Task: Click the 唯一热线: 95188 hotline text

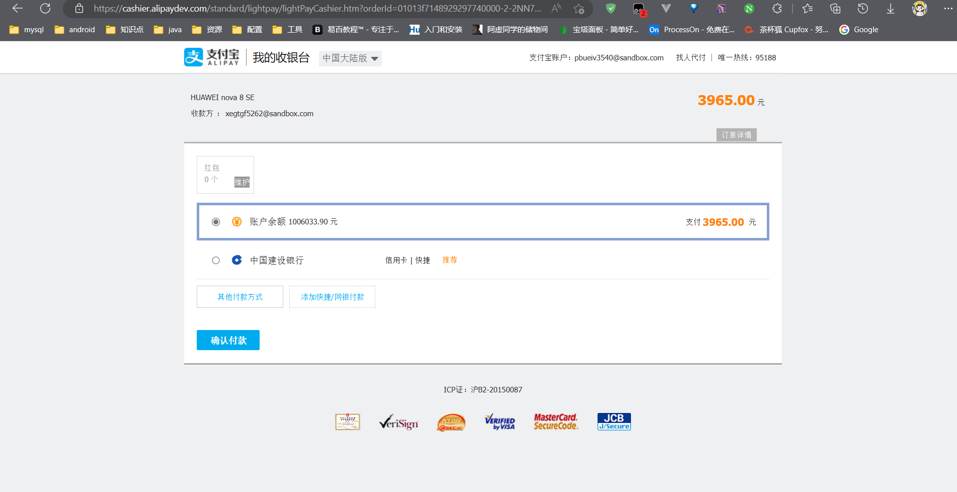Action: click(747, 57)
